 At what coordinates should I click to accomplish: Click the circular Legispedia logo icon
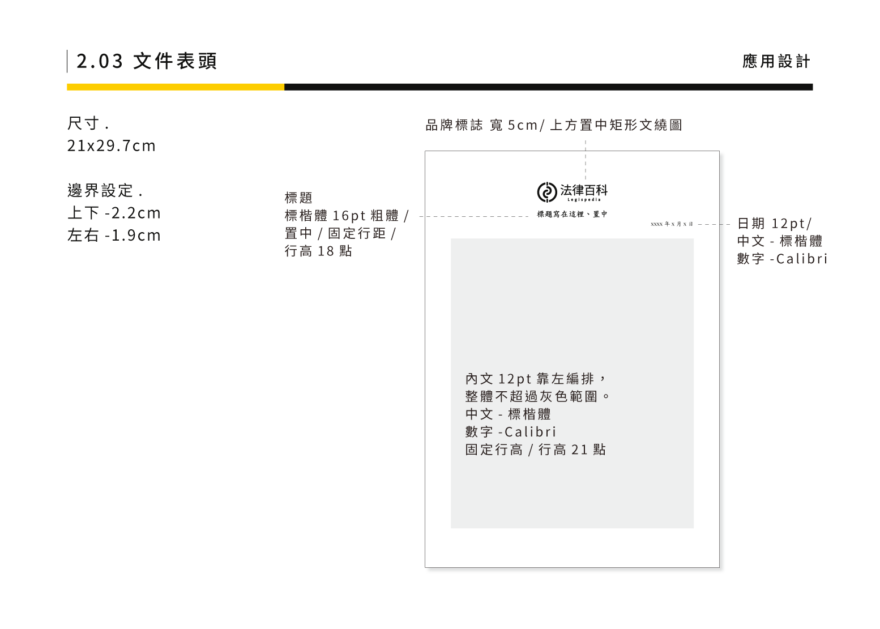coord(546,192)
